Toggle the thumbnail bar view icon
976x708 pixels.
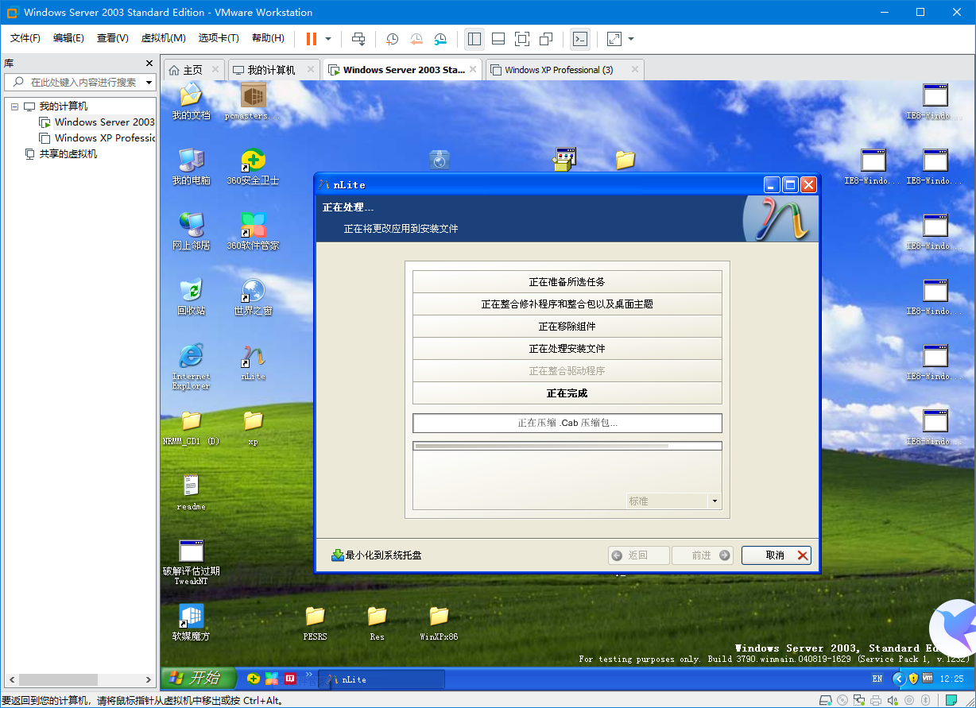point(498,38)
